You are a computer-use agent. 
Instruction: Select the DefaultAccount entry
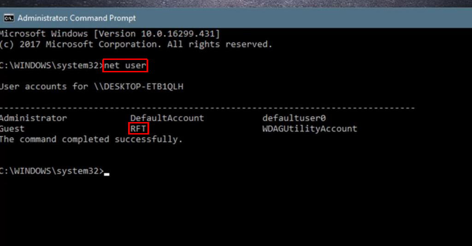(x=167, y=118)
